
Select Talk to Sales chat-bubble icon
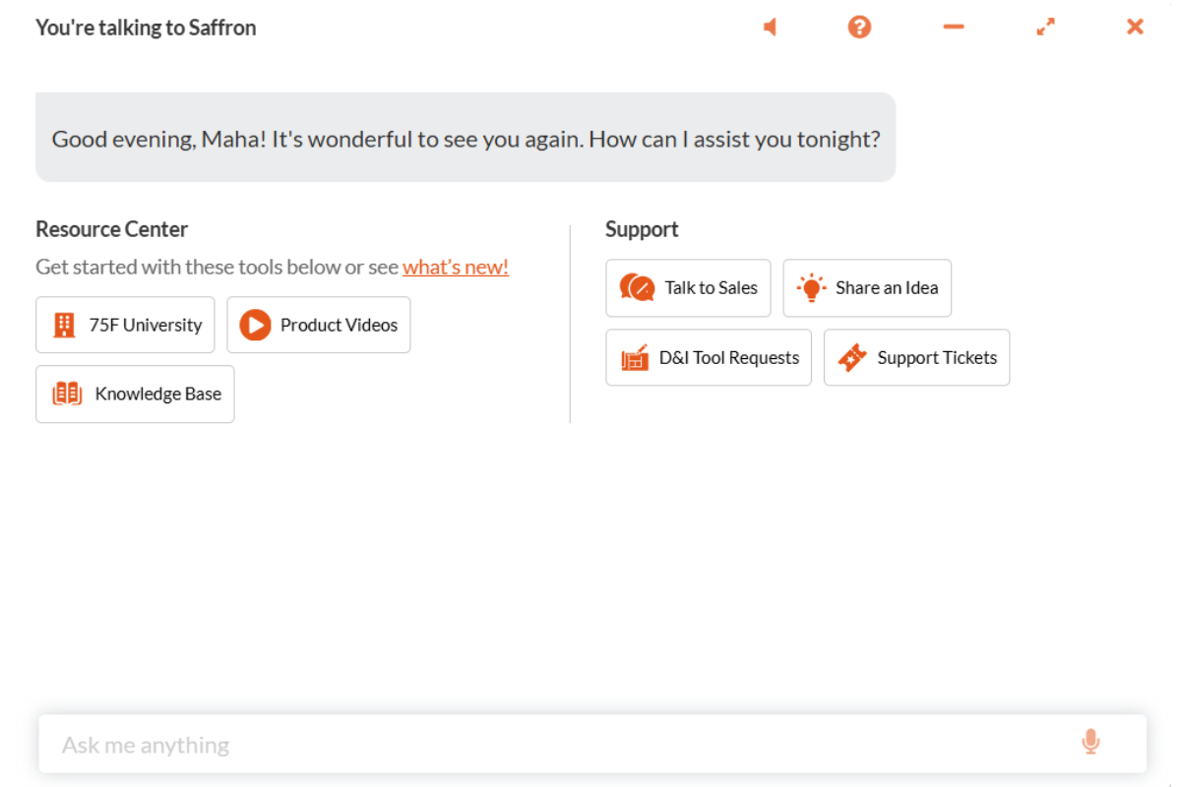pos(638,288)
